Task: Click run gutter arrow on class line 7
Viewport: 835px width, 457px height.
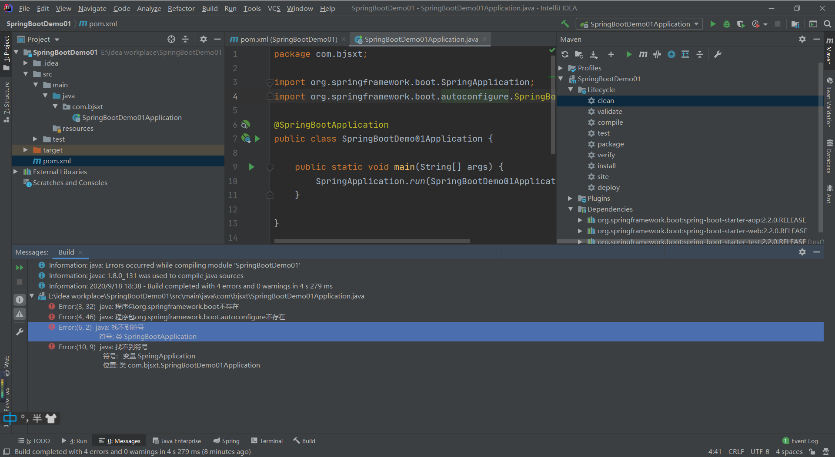Action: 257,139
